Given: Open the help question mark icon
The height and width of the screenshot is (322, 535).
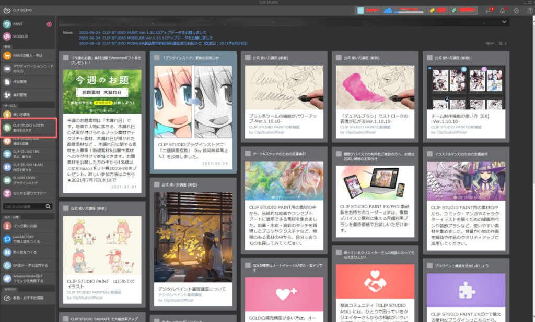Looking at the screenshot, I should coord(530,10).
